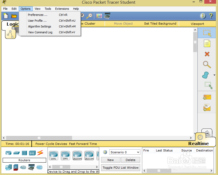Pick the 1941 router device

[65, 156]
